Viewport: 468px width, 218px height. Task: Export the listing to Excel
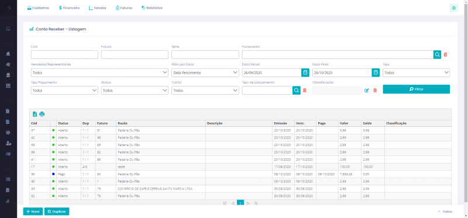pos(35,114)
